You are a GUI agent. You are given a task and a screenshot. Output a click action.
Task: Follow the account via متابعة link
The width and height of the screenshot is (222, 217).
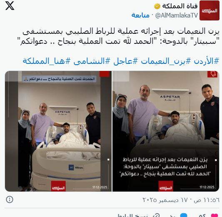140,15
